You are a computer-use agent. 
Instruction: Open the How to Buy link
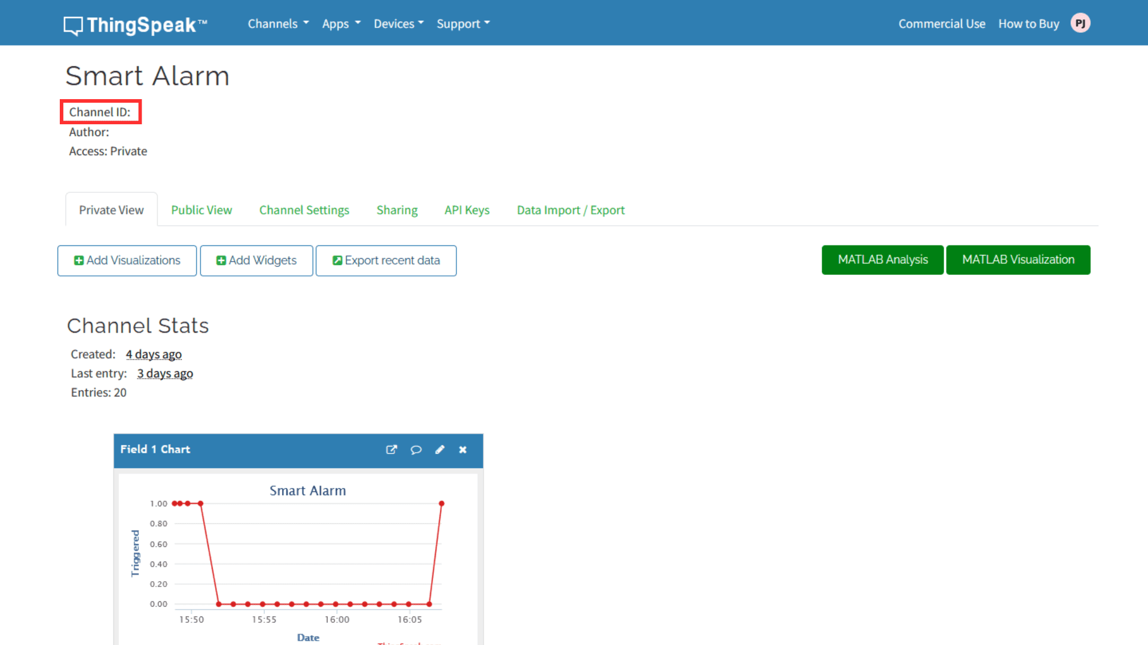click(1028, 24)
